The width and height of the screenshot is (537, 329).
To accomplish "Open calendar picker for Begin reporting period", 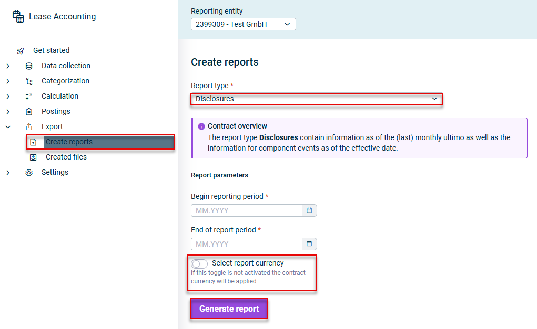I will (x=309, y=210).
